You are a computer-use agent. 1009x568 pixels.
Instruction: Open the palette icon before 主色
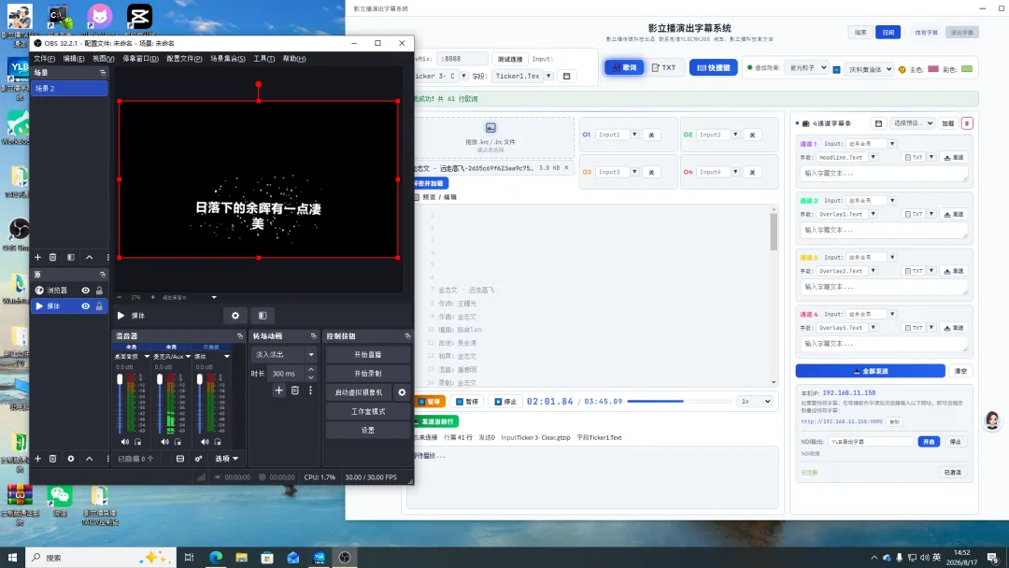pyautogui.click(x=902, y=69)
